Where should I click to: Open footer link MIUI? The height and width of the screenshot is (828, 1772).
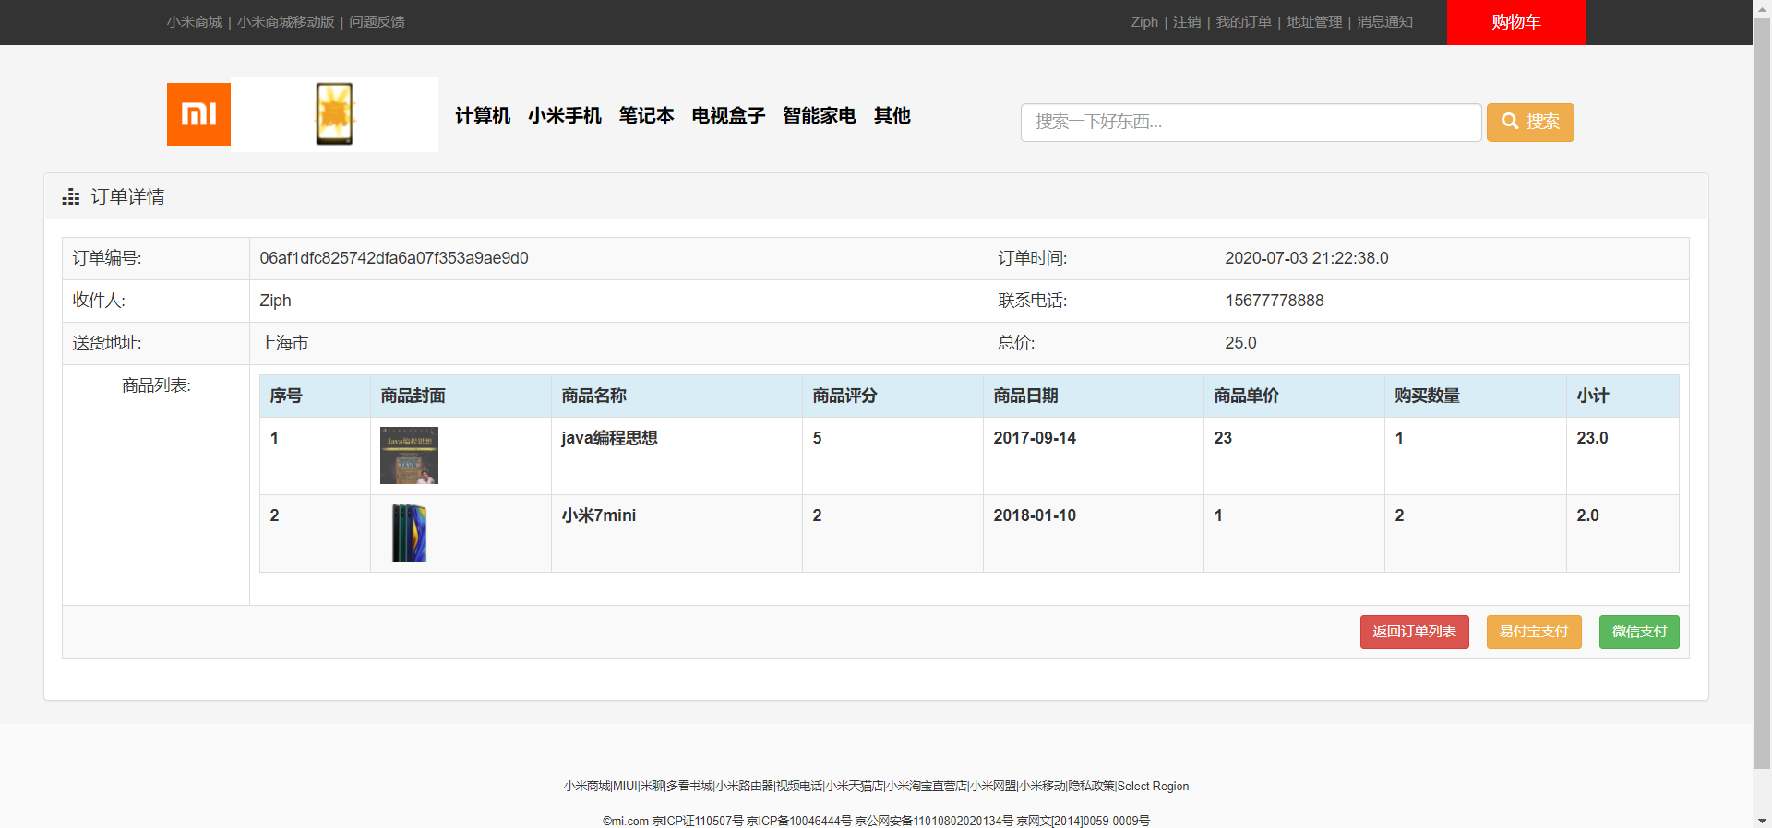point(625,787)
